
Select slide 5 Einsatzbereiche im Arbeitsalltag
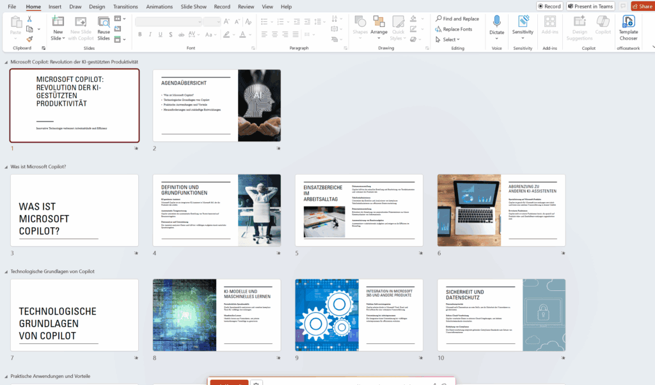(359, 210)
